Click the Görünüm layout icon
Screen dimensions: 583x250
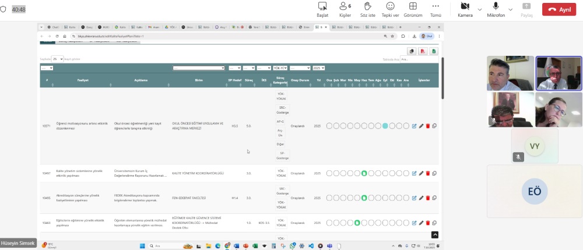[x=413, y=9]
